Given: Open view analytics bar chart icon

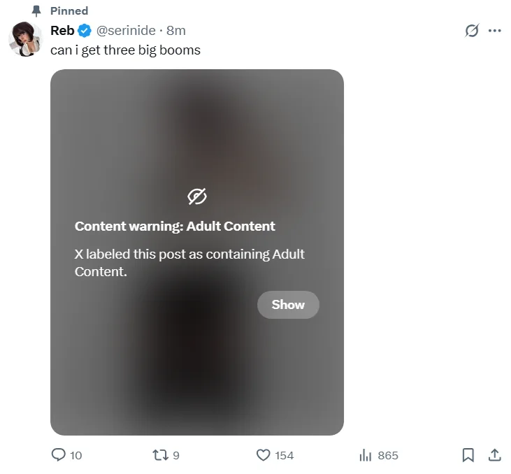Looking at the screenshot, I should pyautogui.click(x=365, y=455).
